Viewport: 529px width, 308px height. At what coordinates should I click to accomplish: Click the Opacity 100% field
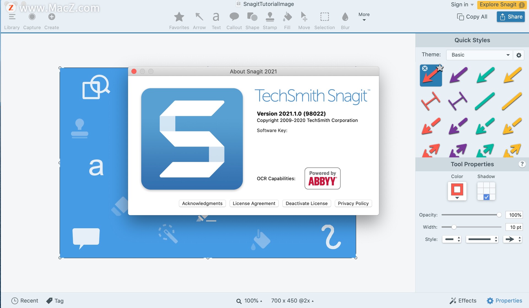[x=514, y=215]
